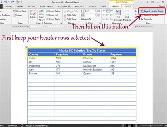Click the Country header cell
167x127 pixels.
pyautogui.click(x=41, y=54)
